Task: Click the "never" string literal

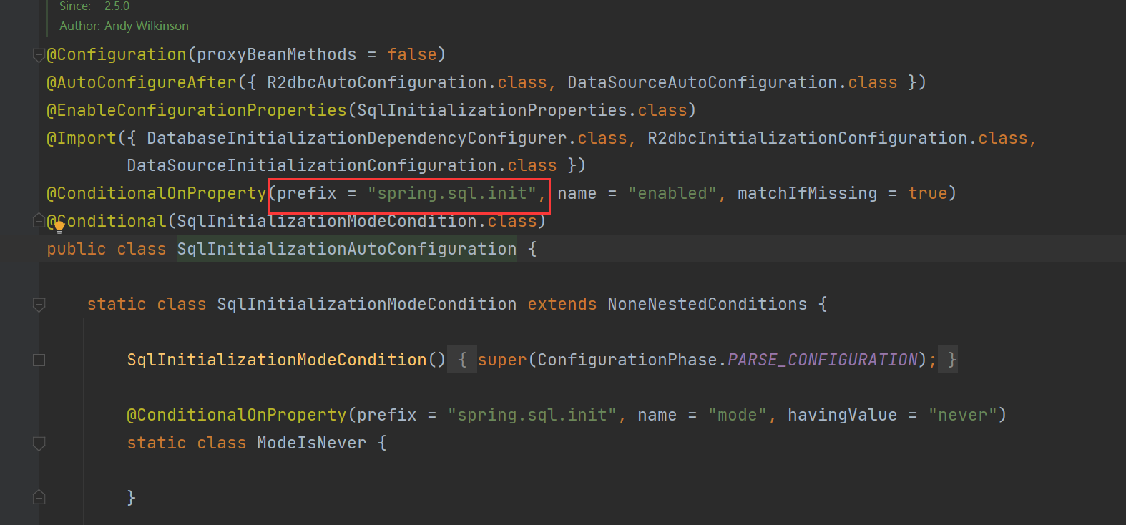Action: click(963, 415)
